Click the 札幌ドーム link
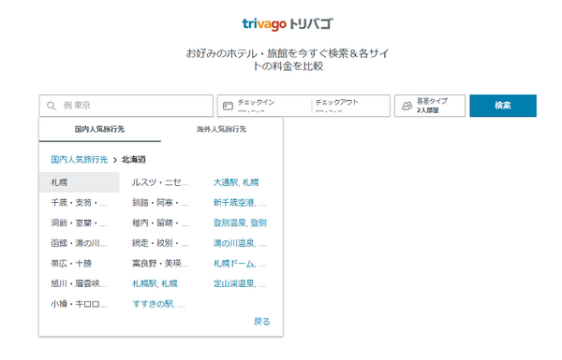The height and width of the screenshot is (360, 562). pyautogui.click(x=240, y=264)
